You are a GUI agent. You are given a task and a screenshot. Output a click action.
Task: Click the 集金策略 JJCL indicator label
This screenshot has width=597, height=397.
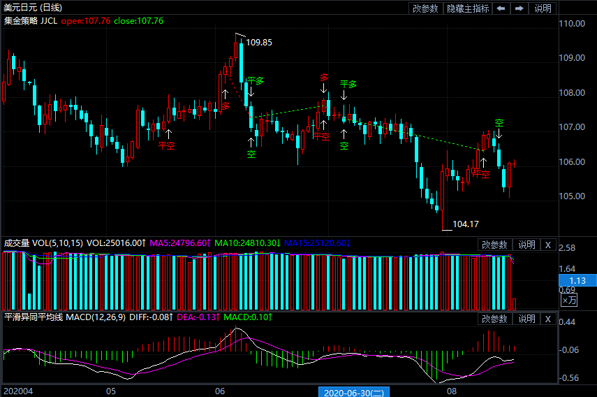pyautogui.click(x=30, y=21)
